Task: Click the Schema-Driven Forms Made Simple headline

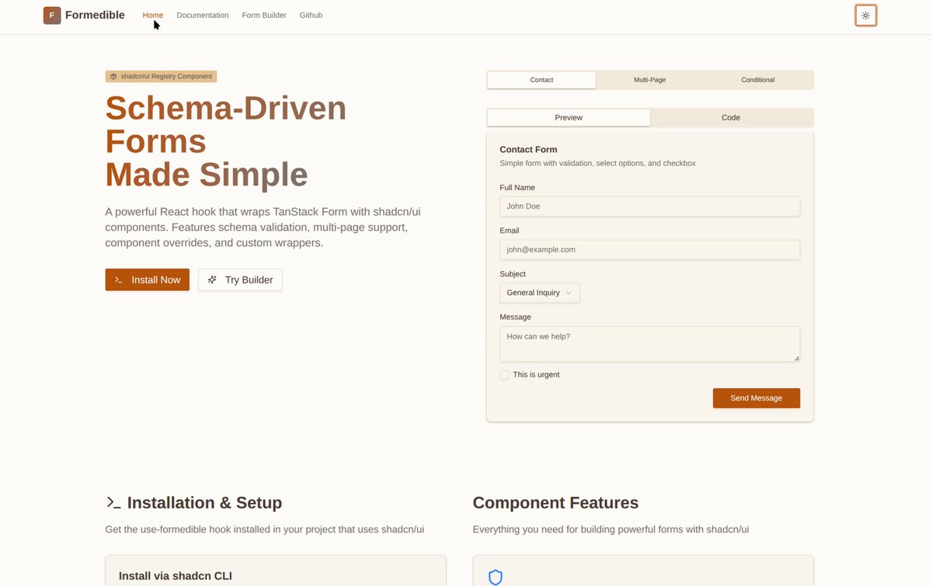Action: click(226, 141)
